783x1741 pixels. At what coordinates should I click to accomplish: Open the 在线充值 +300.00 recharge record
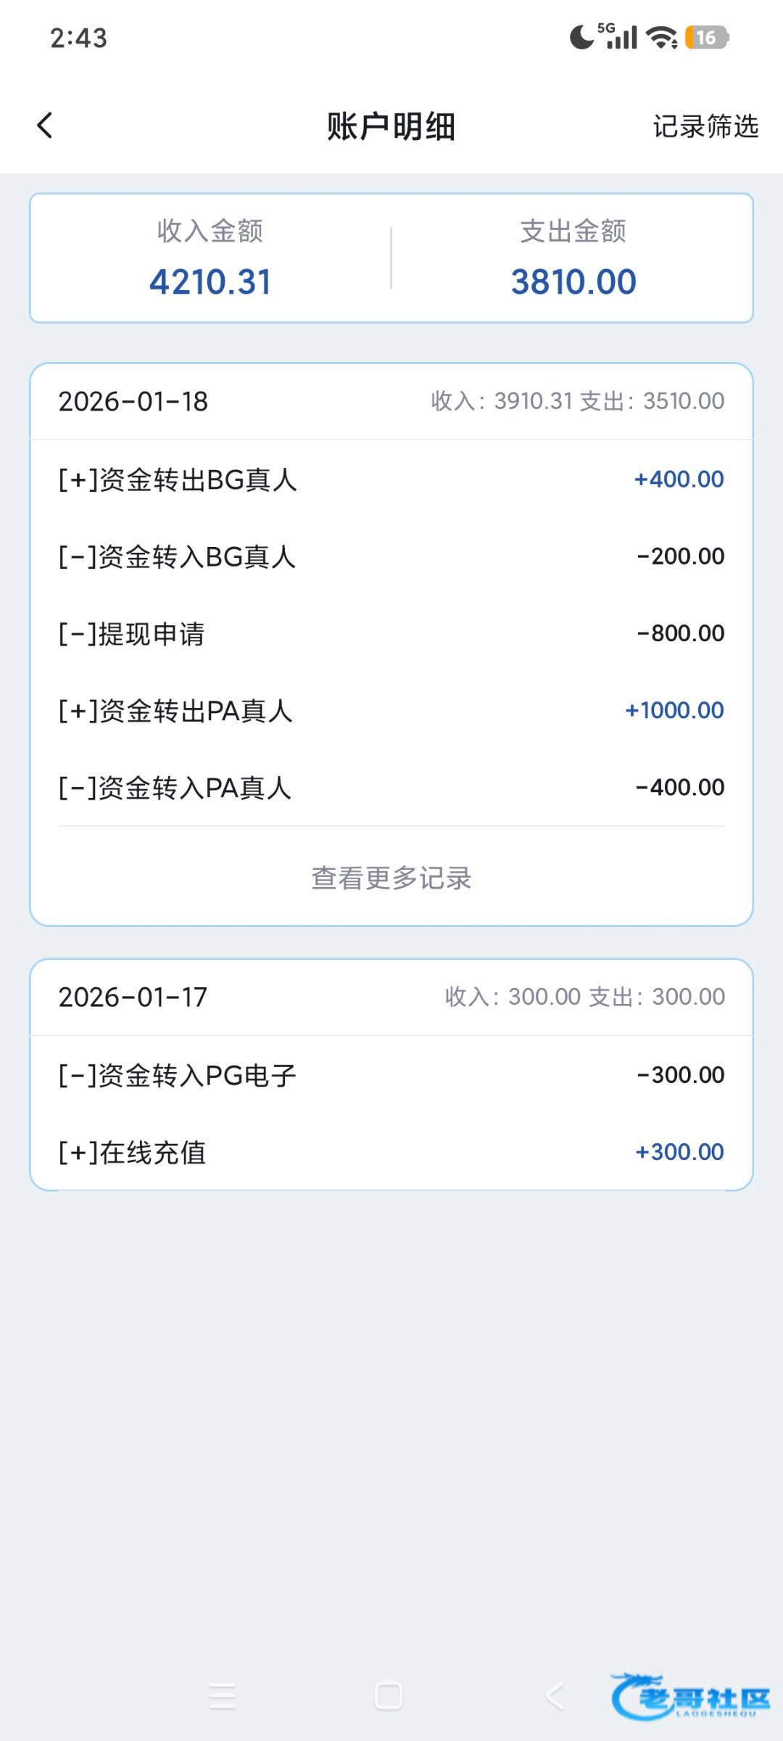391,1151
